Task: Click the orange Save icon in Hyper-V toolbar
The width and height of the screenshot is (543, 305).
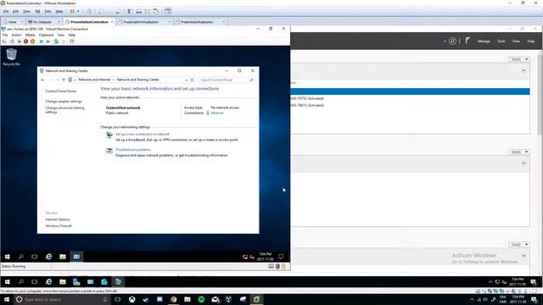Action: (x=32, y=42)
